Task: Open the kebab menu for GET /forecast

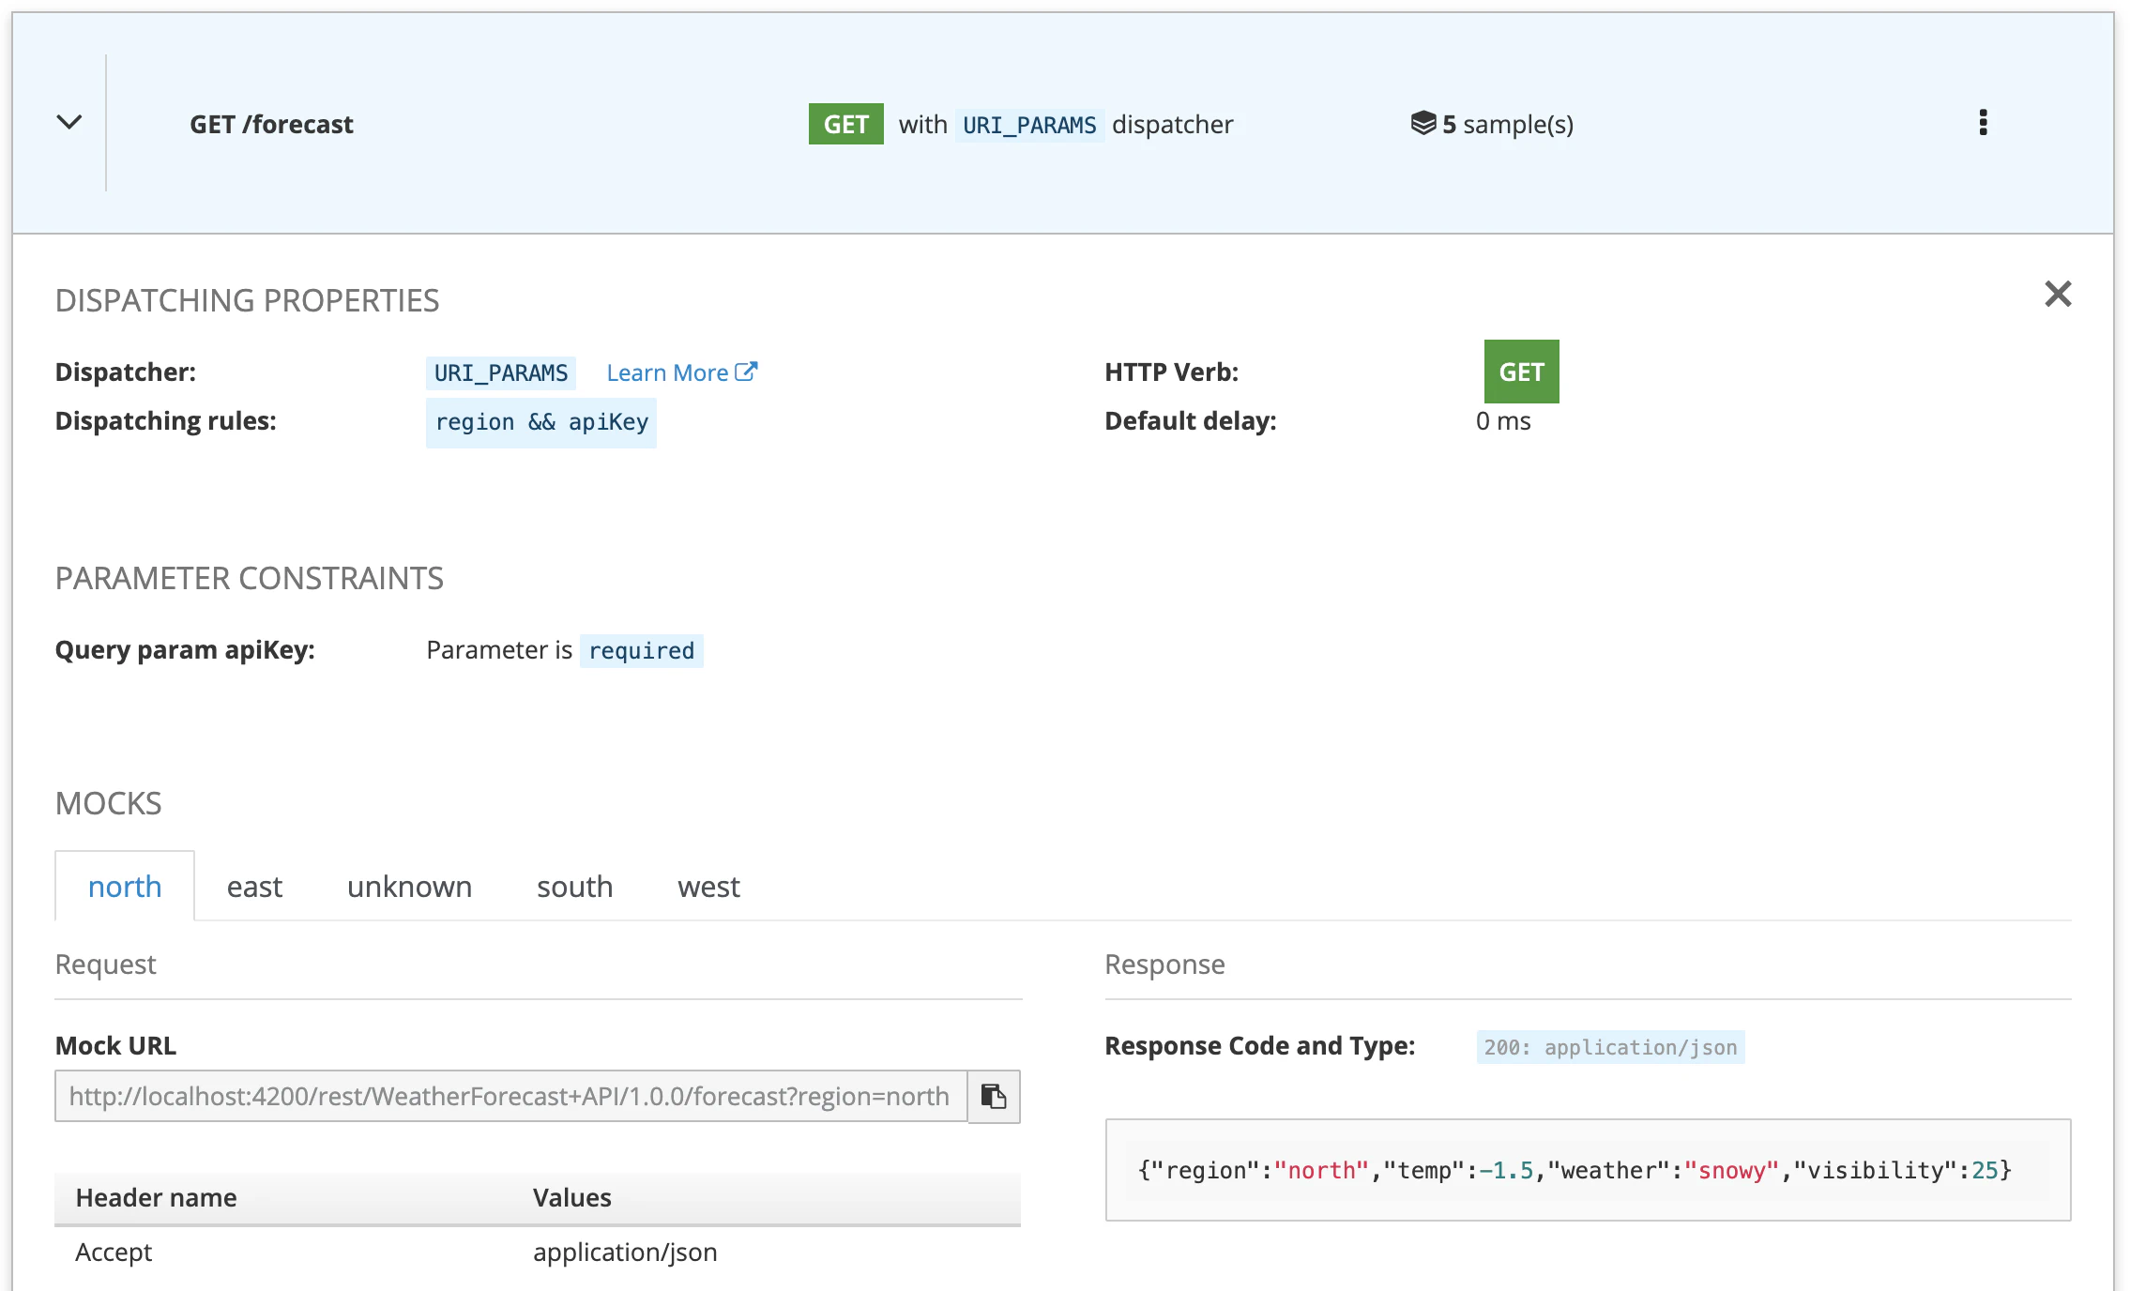Action: tap(1983, 123)
